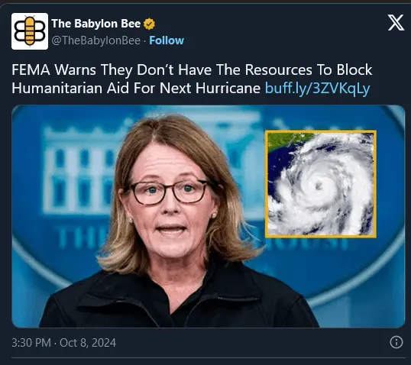This screenshot has height=365, width=411.
Task: Click the green coastline in the satellite image
Action: pos(287,141)
